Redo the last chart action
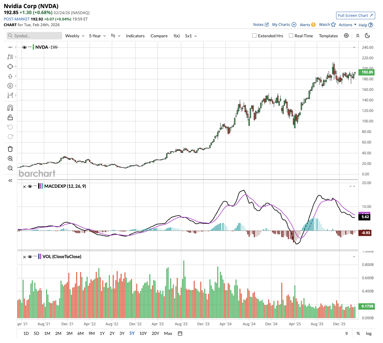 (x=10, y=137)
